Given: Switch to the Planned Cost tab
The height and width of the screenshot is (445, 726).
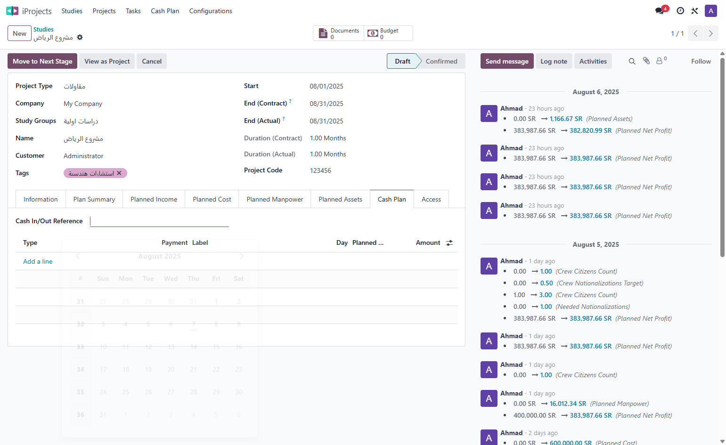Looking at the screenshot, I should pos(212,199).
